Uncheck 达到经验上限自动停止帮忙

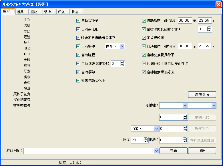144,63
